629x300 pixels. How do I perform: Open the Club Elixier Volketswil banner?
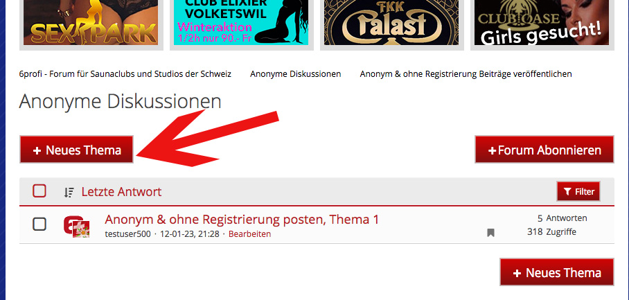tap(241, 22)
